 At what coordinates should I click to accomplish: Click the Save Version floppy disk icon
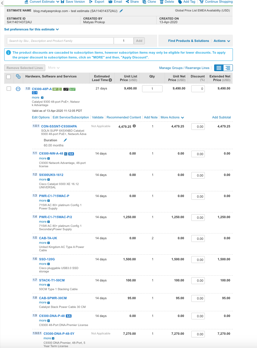click(x=62, y=2)
